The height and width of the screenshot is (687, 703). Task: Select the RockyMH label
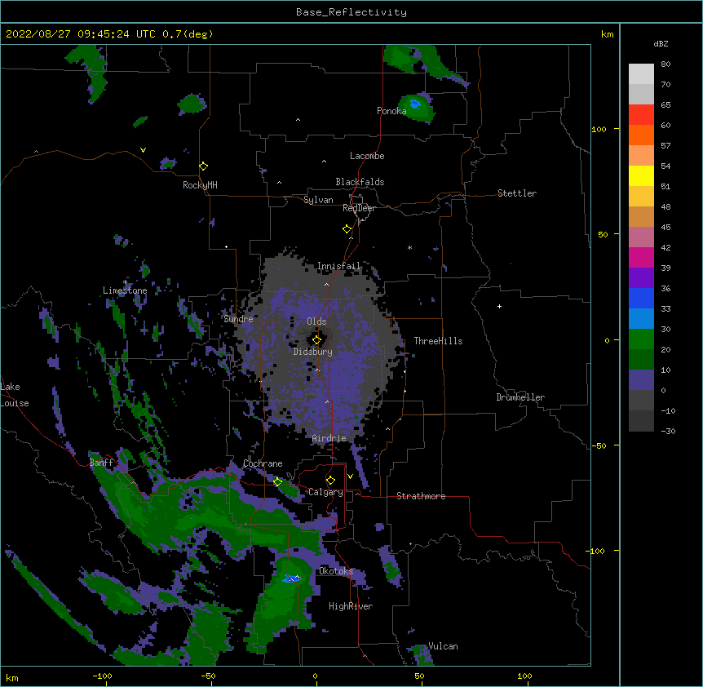point(200,184)
